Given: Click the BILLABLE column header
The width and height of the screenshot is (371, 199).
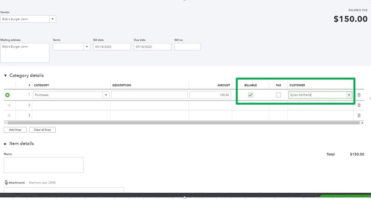Looking at the screenshot, I should [251, 85].
